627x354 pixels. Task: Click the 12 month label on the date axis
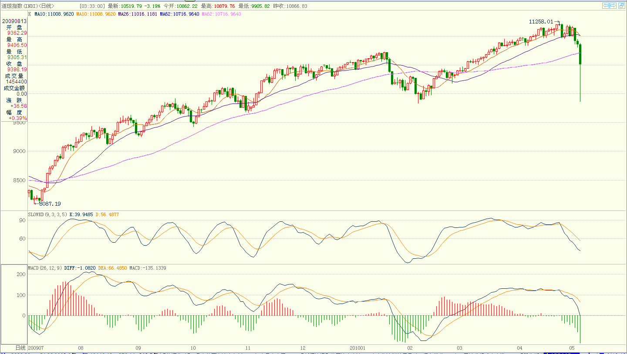[303, 348]
